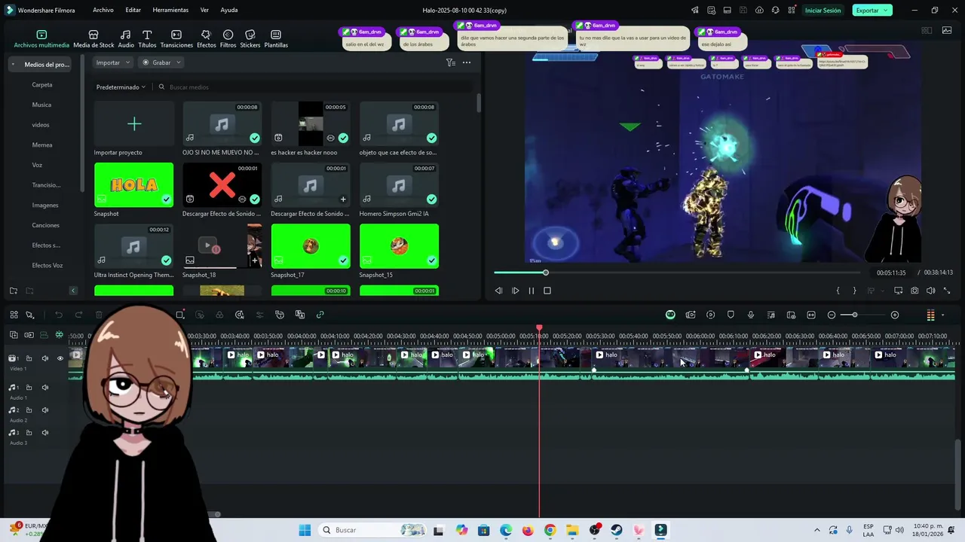The height and width of the screenshot is (542, 965).
Task: Click the preview fullscreen expand icon
Action: pos(947,291)
